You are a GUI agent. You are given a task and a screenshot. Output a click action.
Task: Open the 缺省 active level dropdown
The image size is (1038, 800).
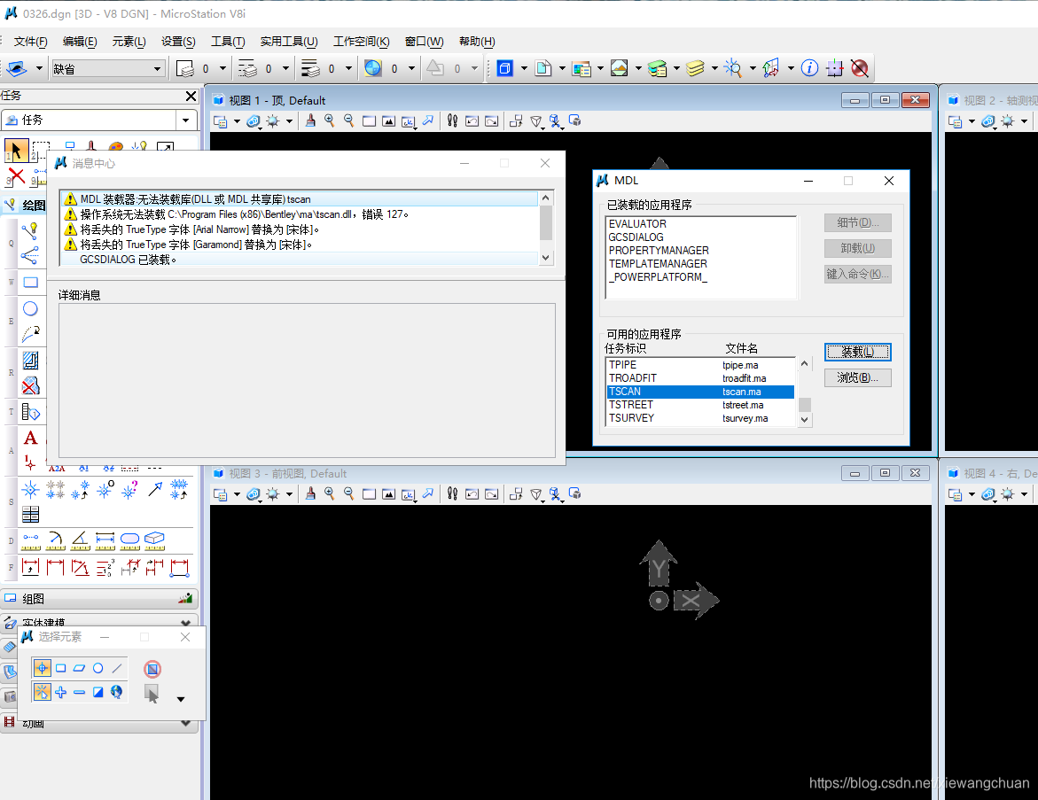coord(107,69)
